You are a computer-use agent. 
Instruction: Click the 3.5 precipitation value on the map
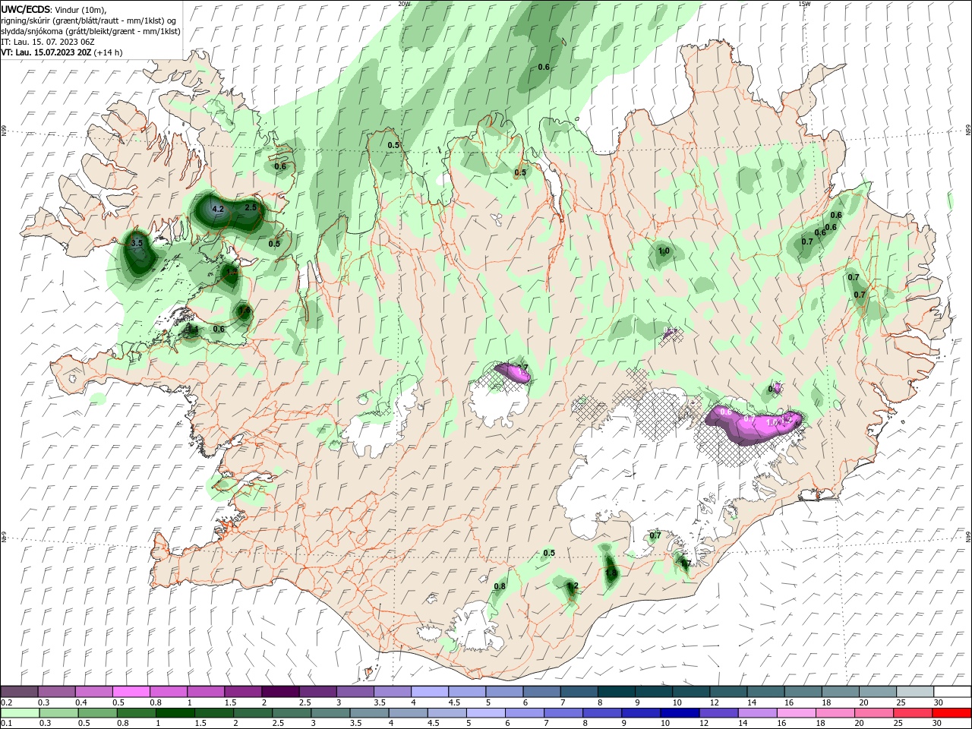point(137,243)
